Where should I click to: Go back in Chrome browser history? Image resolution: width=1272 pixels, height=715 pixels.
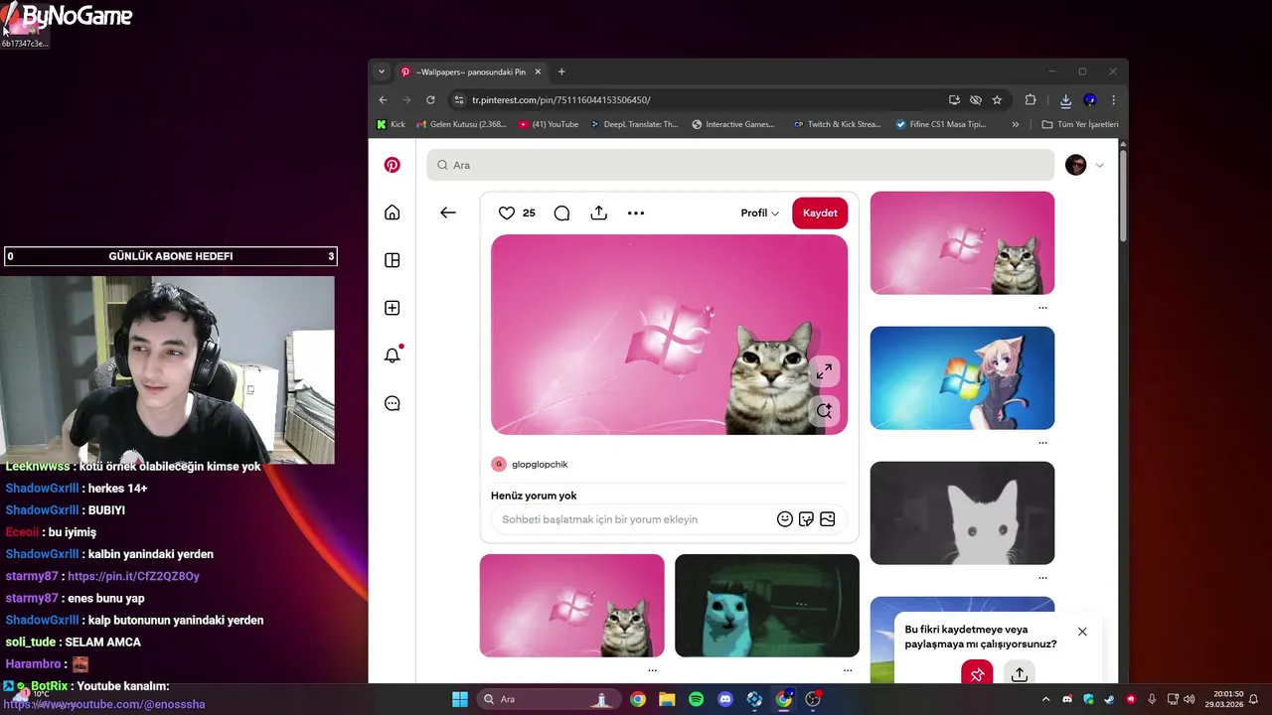click(x=384, y=100)
